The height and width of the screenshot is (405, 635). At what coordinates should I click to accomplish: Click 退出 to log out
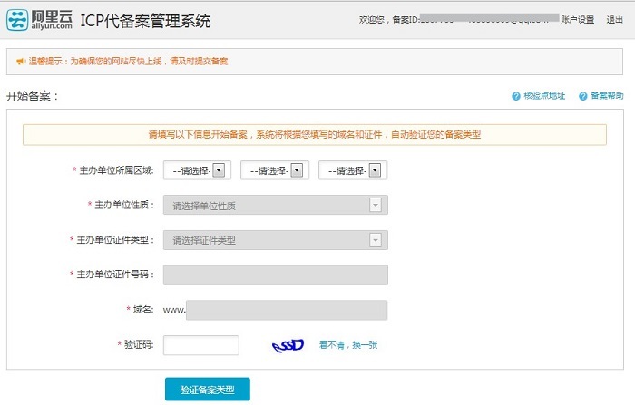pyautogui.click(x=614, y=20)
